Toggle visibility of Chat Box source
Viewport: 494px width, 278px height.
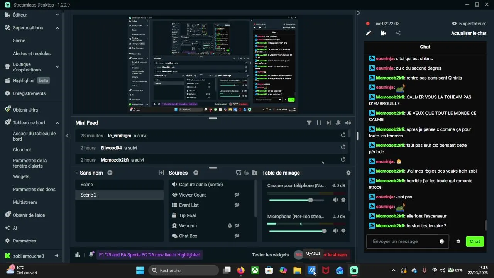(237, 236)
